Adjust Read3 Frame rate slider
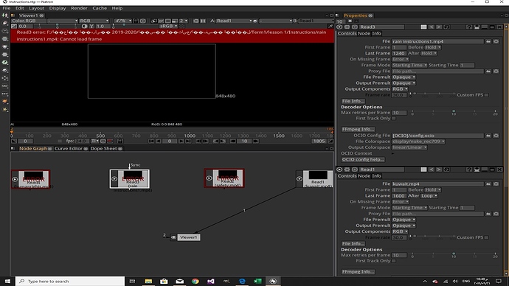509x286 pixels. (432, 94)
